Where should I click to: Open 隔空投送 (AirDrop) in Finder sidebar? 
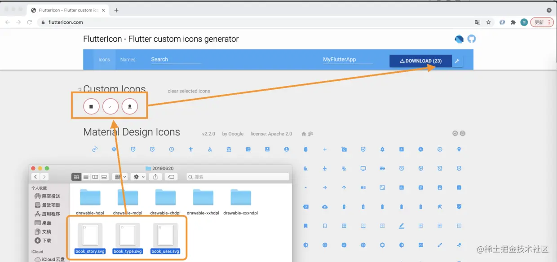[47, 196]
